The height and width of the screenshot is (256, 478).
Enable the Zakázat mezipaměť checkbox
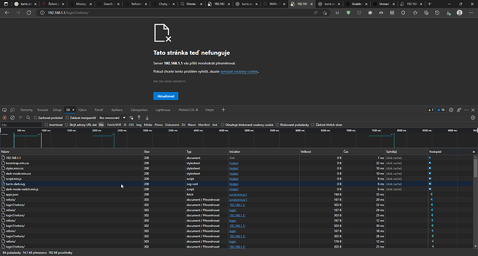click(67, 118)
